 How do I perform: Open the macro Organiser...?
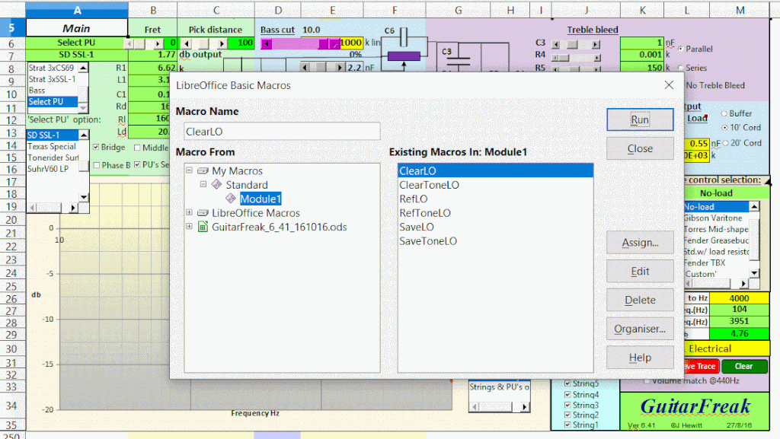point(640,329)
